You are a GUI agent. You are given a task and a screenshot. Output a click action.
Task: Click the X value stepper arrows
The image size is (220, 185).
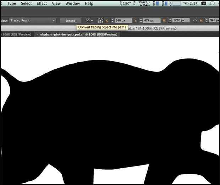point(112,21)
